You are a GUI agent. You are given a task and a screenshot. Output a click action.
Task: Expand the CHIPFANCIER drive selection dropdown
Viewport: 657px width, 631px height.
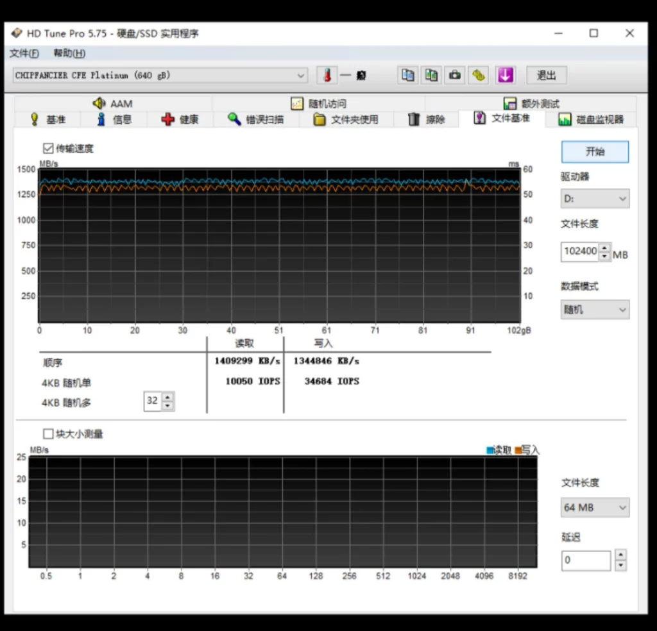point(160,76)
